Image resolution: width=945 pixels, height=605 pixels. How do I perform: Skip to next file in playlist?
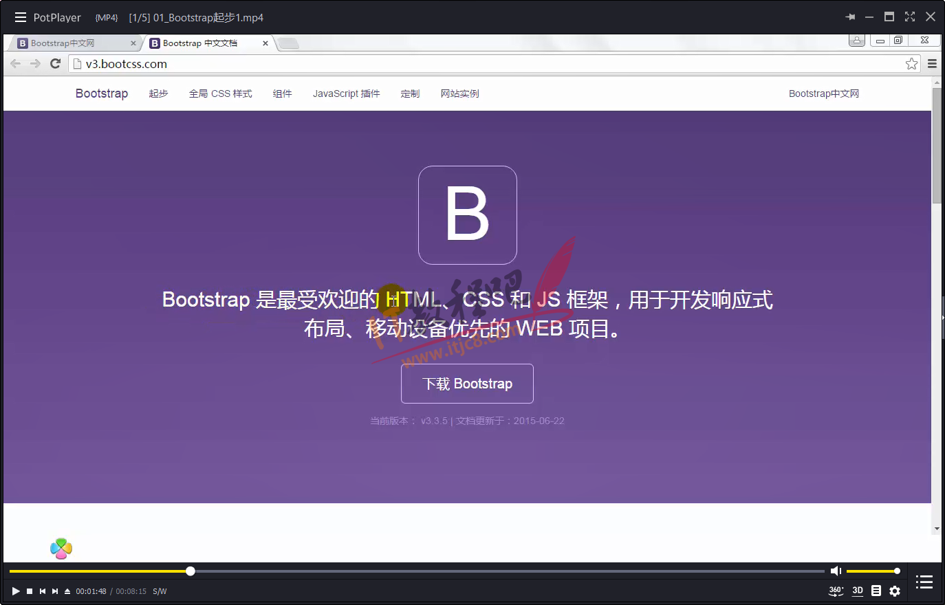click(x=55, y=591)
